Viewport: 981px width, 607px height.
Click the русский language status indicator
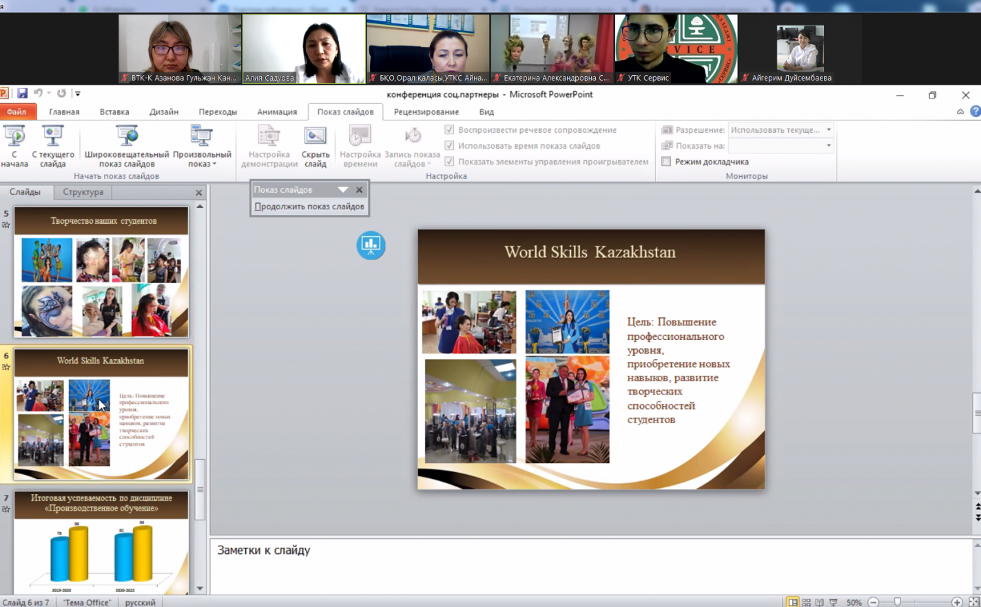point(140,602)
